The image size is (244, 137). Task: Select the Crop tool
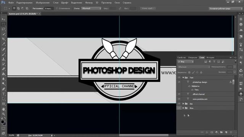pyautogui.click(x=3, y=39)
